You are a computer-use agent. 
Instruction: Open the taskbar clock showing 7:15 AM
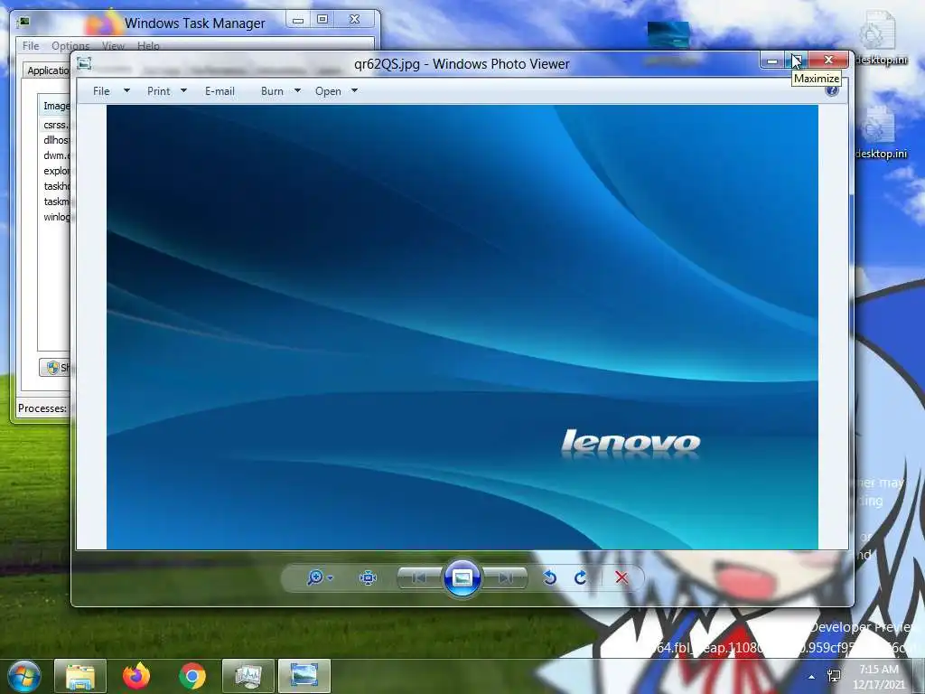point(879,677)
